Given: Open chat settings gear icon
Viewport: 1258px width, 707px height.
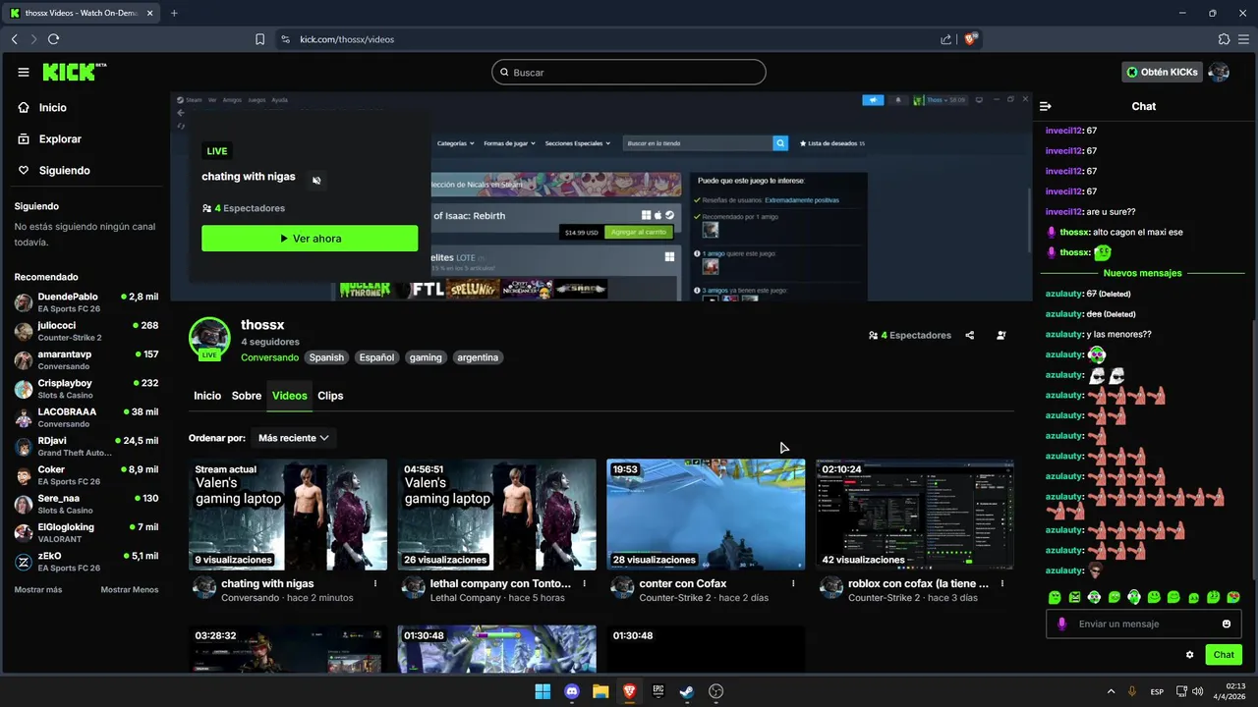Looking at the screenshot, I should 1190,655.
